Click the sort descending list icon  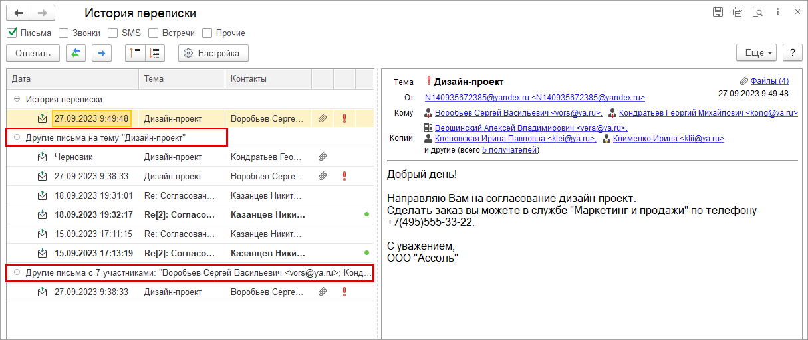pos(154,53)
